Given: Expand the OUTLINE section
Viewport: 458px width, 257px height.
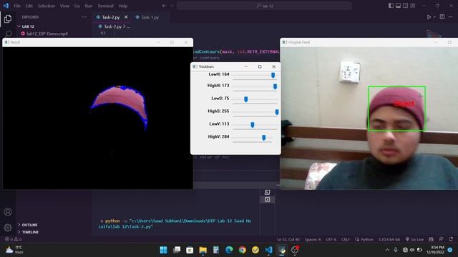Looking at the screenshot, I should (30, 225).
